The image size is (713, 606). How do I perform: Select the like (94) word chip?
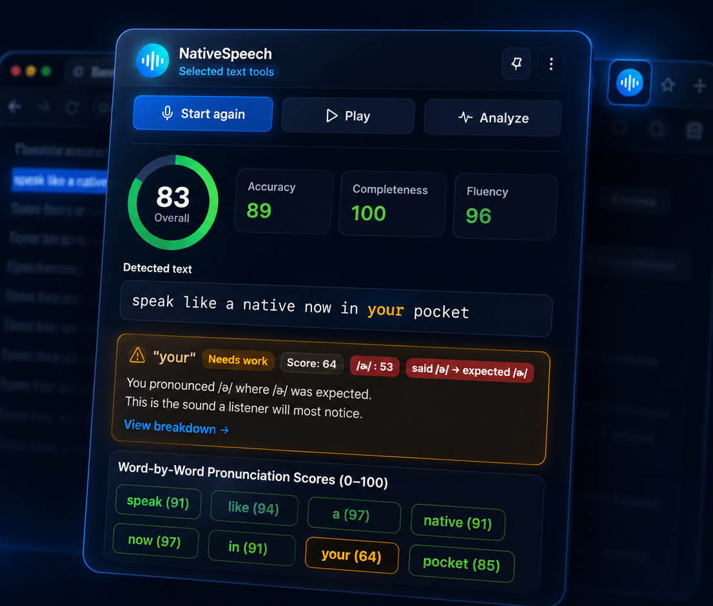coord(254,508)
